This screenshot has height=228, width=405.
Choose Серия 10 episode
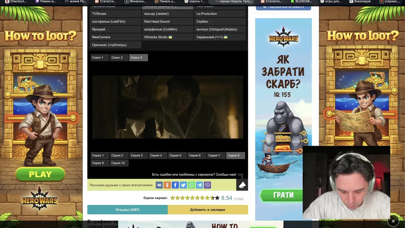pyautogui.click(x=119, y=163)
